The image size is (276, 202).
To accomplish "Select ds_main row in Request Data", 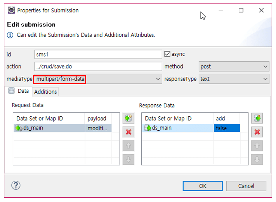I will pyautogui.click(x=49, y=128).
